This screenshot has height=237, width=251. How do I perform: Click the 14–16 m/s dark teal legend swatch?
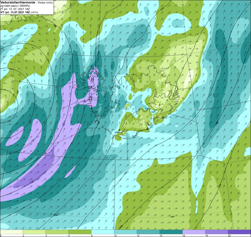coord(171,232)
